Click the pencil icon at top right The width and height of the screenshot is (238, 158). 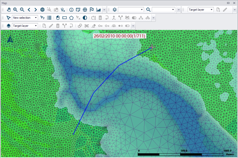tap(225, 10)
